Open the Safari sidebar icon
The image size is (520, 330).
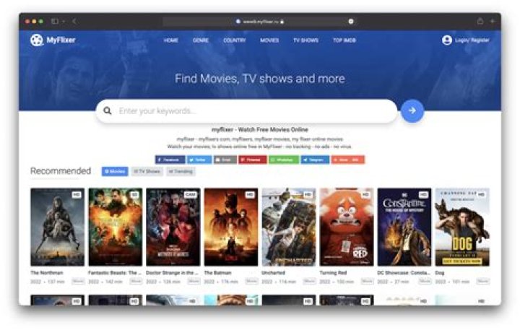coord(55,22)
